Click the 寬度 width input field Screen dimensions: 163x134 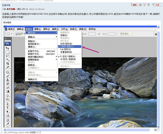(92, 34)
